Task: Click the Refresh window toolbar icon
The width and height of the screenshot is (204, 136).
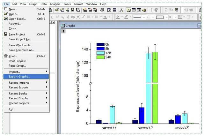Action: point(109,10)
